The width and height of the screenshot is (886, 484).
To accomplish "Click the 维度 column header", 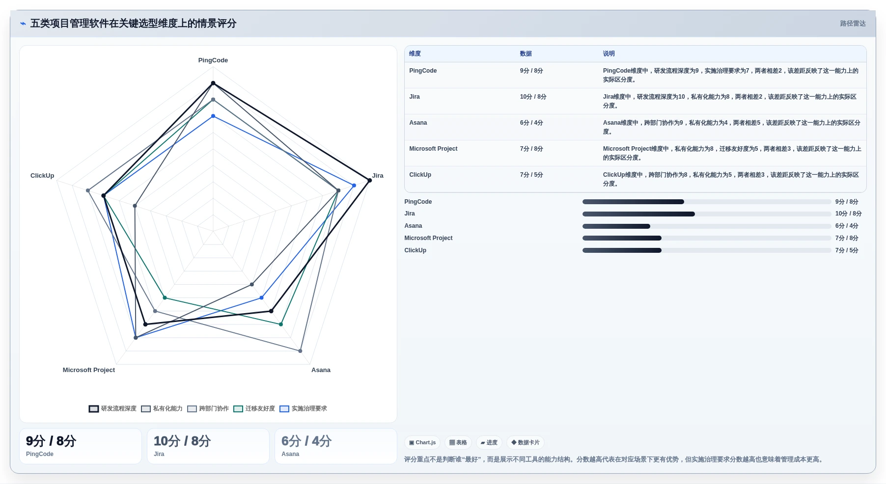I will [415, 54].
